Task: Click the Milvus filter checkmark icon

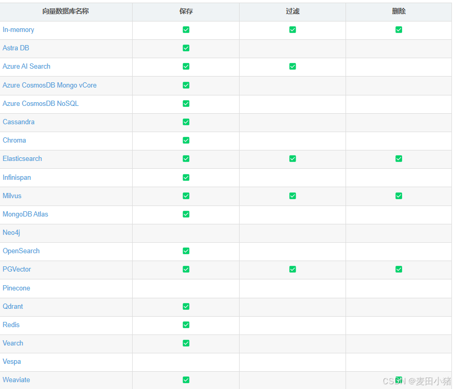Action: (293, 196)
